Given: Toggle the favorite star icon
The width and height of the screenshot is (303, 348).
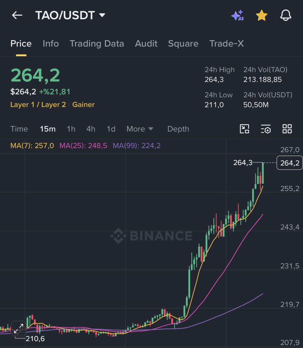Looking at the screenshot, I should click(262, 15).
